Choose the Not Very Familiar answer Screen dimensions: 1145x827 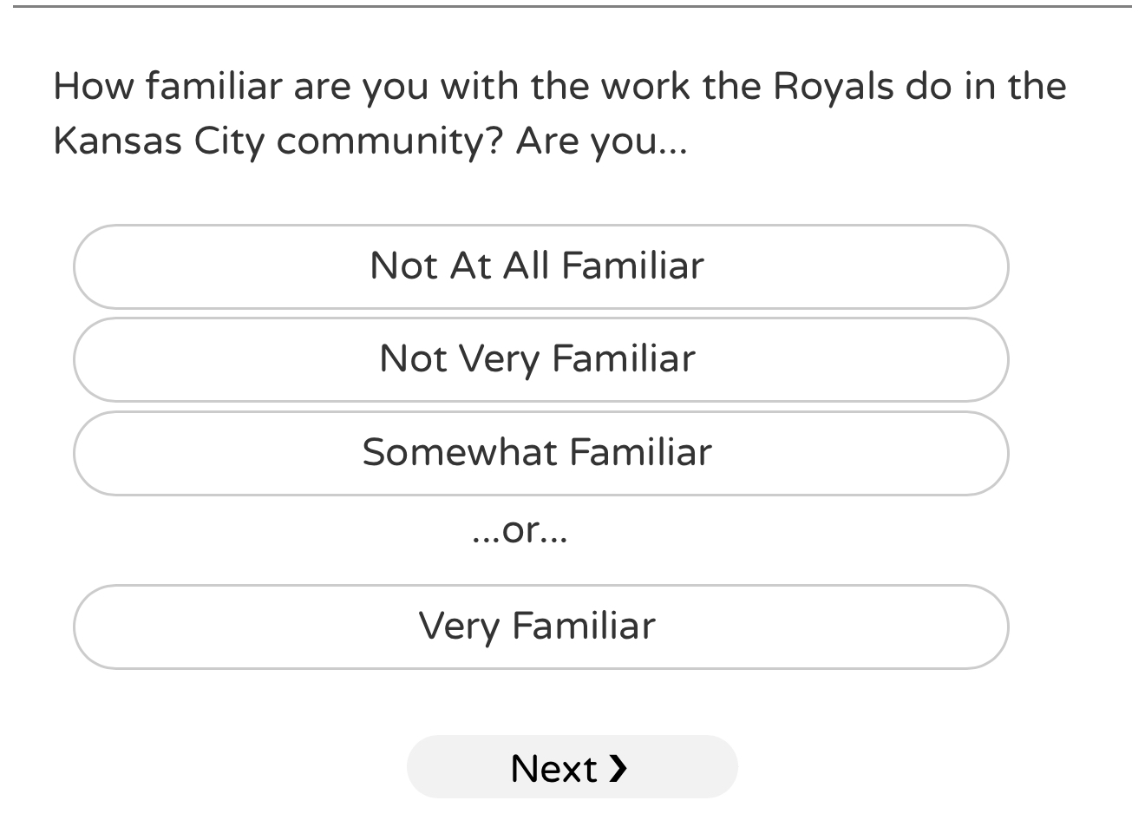(x=540, y=359)
